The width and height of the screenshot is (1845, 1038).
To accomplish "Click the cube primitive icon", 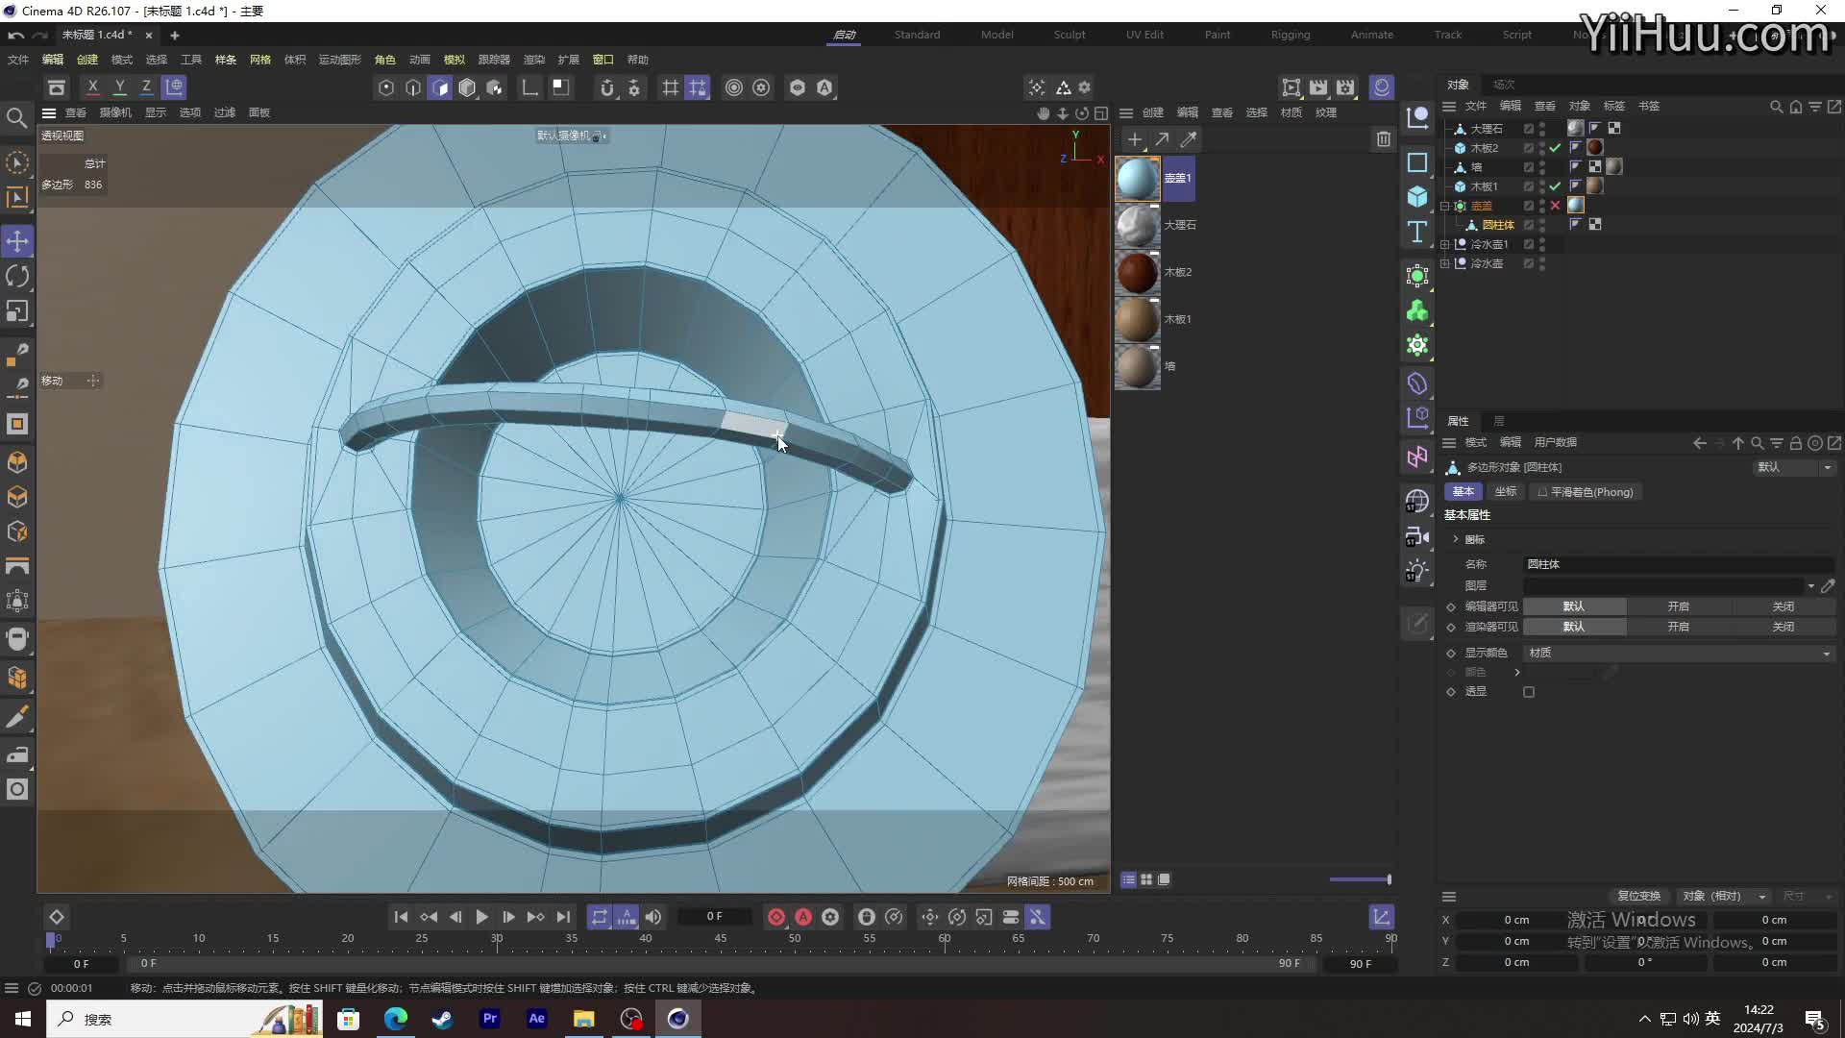I will 1417,197.
